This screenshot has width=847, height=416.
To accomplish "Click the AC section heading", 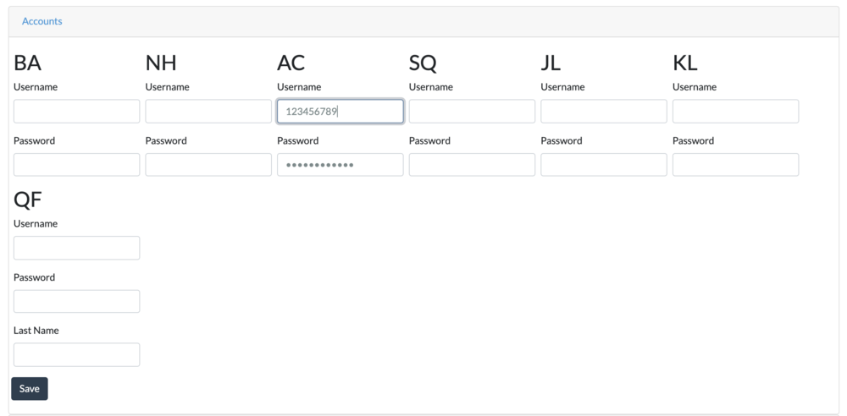I will tap(291, 63).
